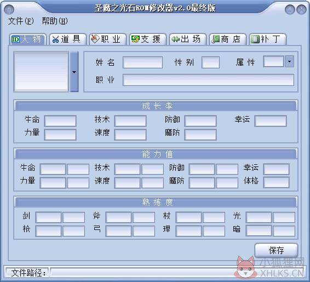Switch to the 道具 tab
The image size is (310, 282).
(68, 39)
